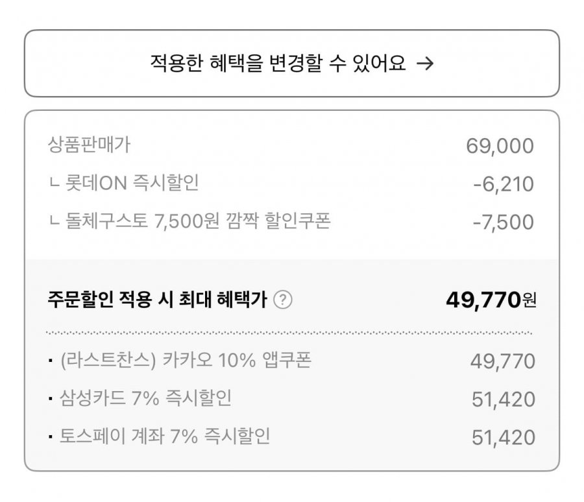This screenshot has height=502, width=584.
Task: Select 삼성카드 7% 즉시할인 option
Action: pyautogui.click(x=292, y=399)
